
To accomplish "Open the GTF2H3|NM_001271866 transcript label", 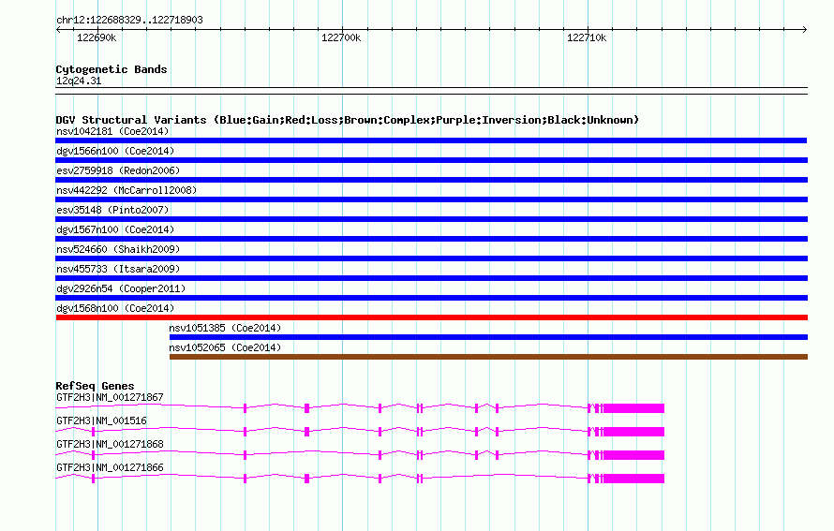I will point(110,467).
